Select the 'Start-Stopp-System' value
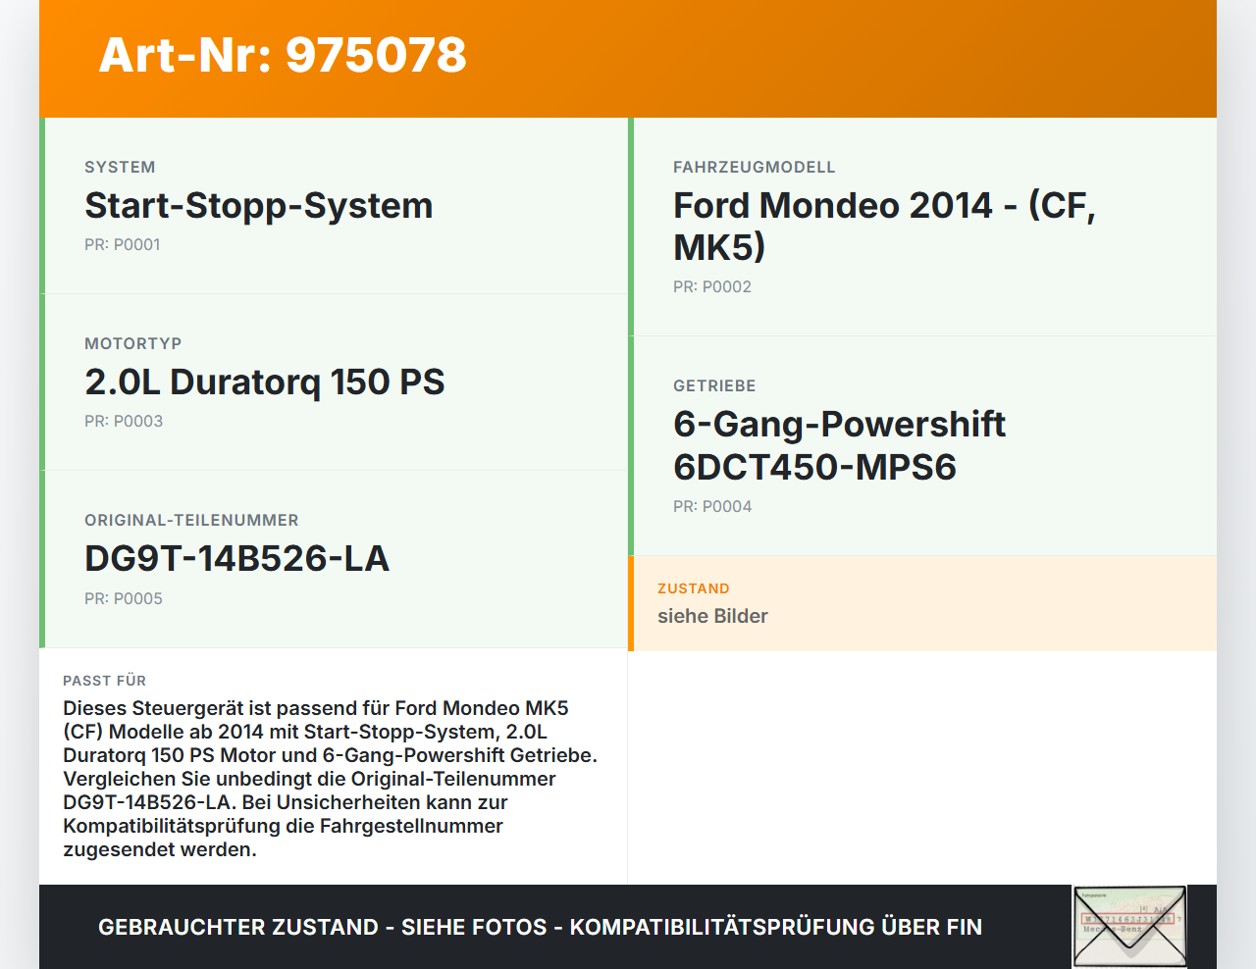The height and width of the screenshot is (969, 1256). point(259,205)
